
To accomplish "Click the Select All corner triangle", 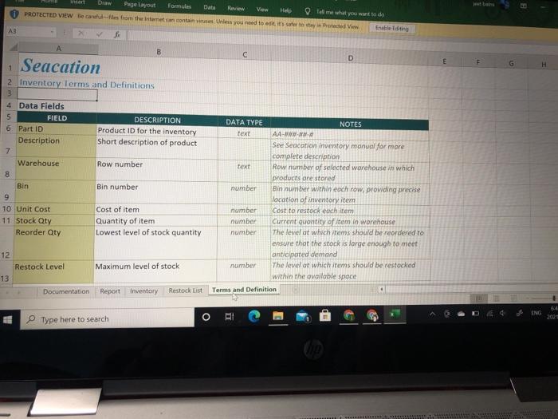I will pyautogui.click(x=14, y=46).
